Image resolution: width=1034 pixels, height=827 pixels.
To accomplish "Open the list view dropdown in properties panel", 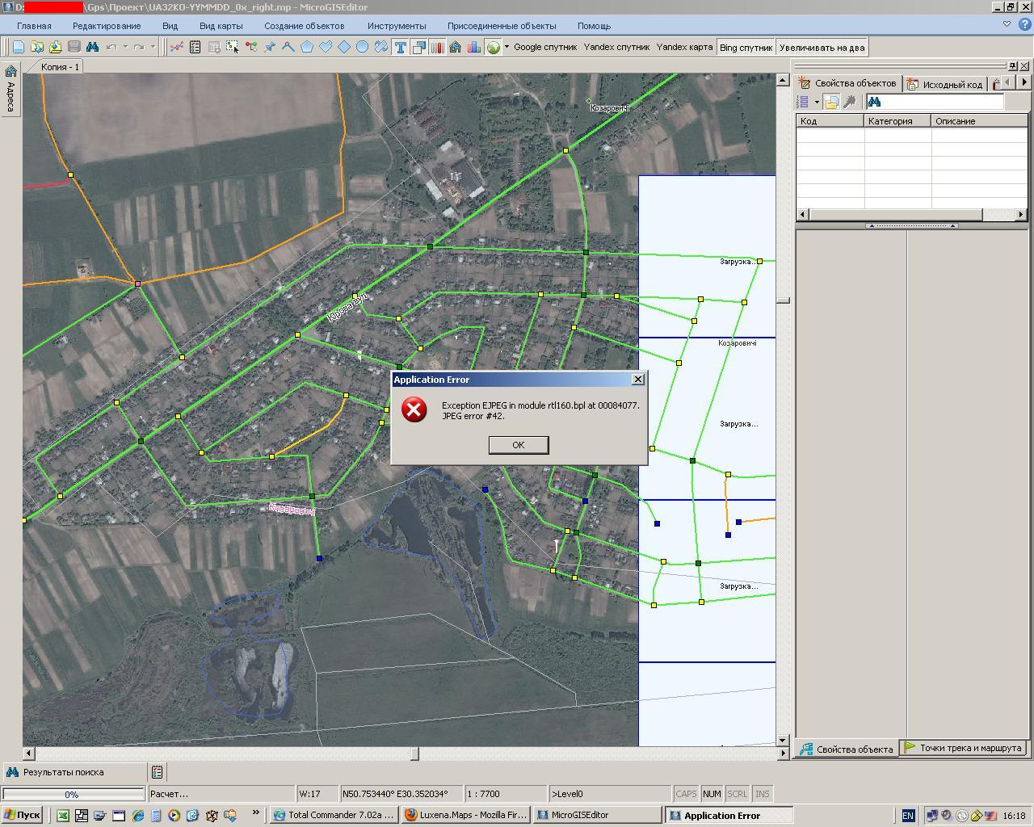I will pos(818,103).
